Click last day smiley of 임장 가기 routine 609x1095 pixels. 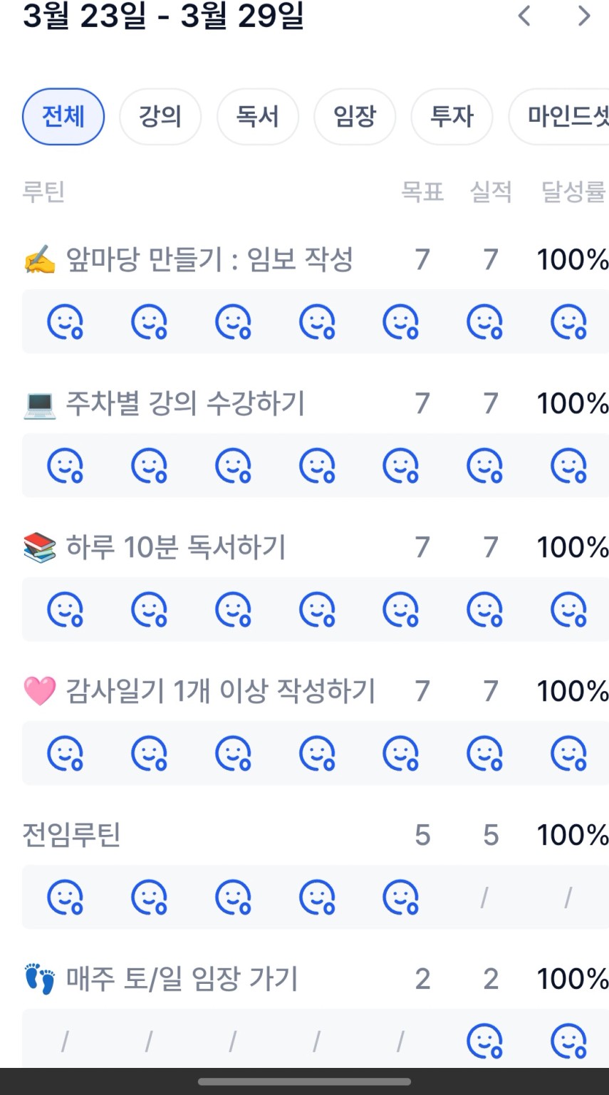[x=568, y=1041]
